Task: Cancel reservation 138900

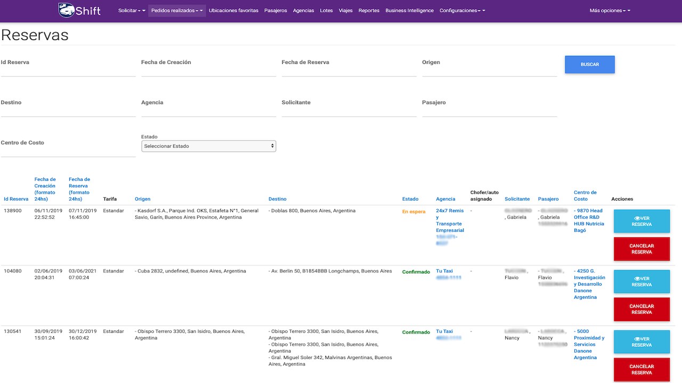Action: click(642, 249)
